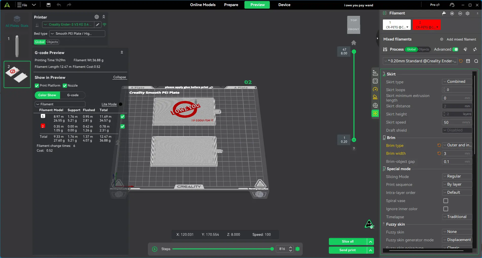
Task: Click the Objects button under Bed type
Action: 52,42
